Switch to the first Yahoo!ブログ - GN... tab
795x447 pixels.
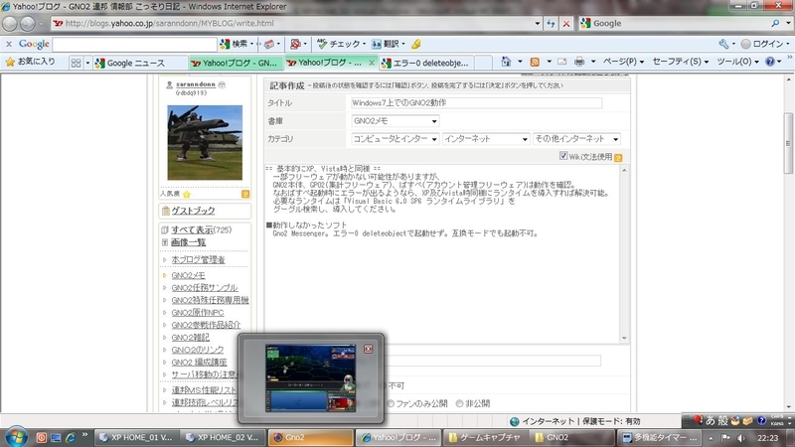click(x=236, y=63)
